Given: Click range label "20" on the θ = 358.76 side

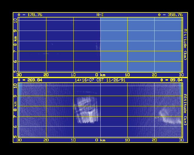Looking at the screenshot, I should click(x=154, y=75).
